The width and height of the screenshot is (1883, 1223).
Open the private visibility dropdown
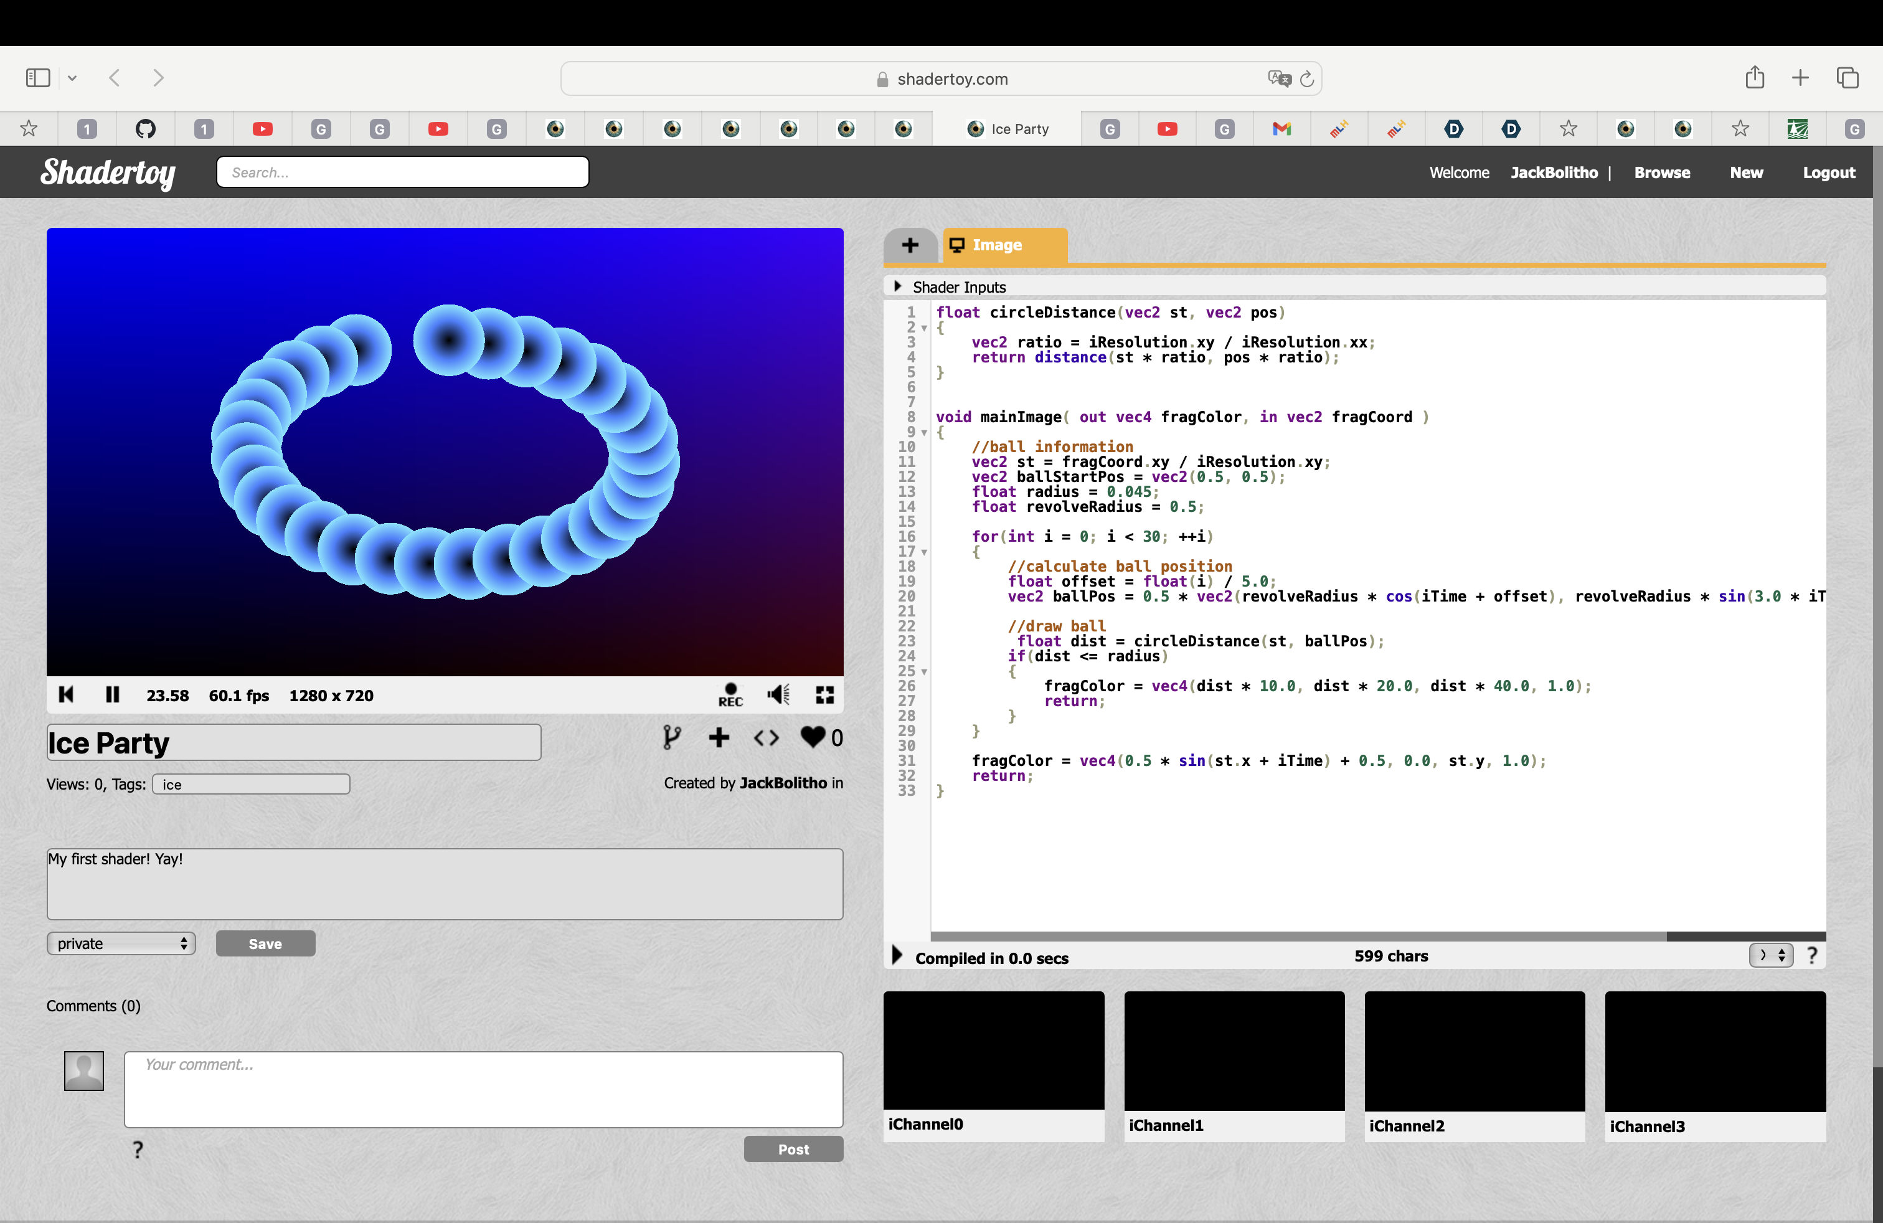click(x=121, y=943)
